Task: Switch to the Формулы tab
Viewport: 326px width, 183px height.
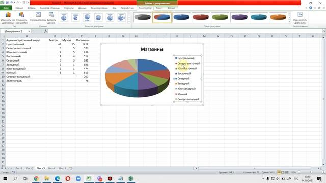Action: 69,8
